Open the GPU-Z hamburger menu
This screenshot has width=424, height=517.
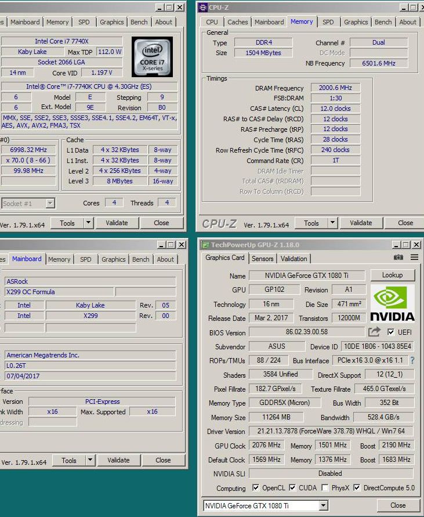click(x=414, y=258)
